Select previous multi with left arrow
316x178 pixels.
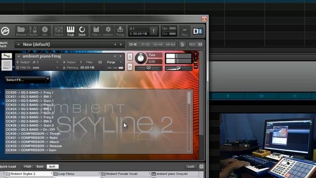coord(115,44)
